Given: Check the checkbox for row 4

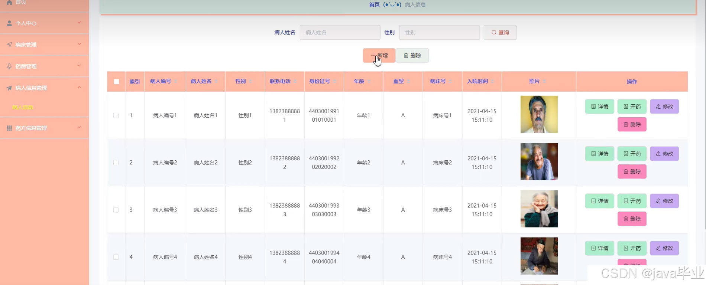Looking at the screenshot, I should [x=116, y=257].
